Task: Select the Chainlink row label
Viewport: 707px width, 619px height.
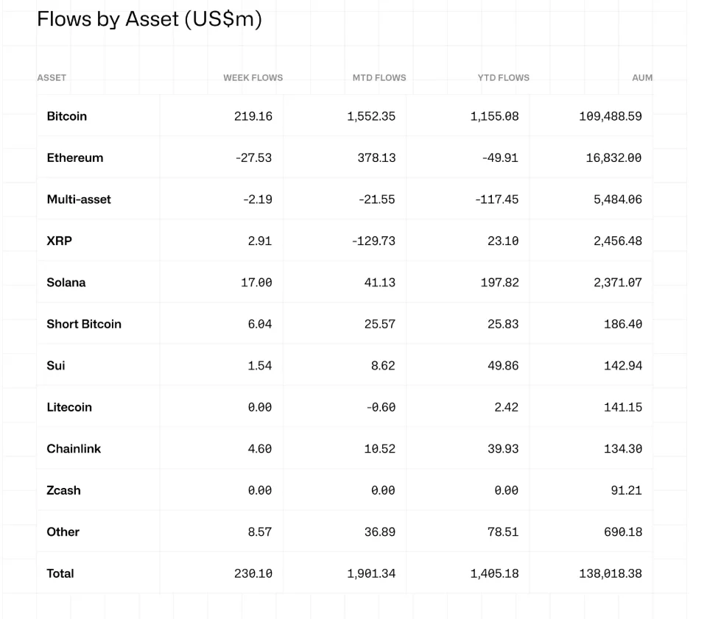Action: tap(74, 449)
